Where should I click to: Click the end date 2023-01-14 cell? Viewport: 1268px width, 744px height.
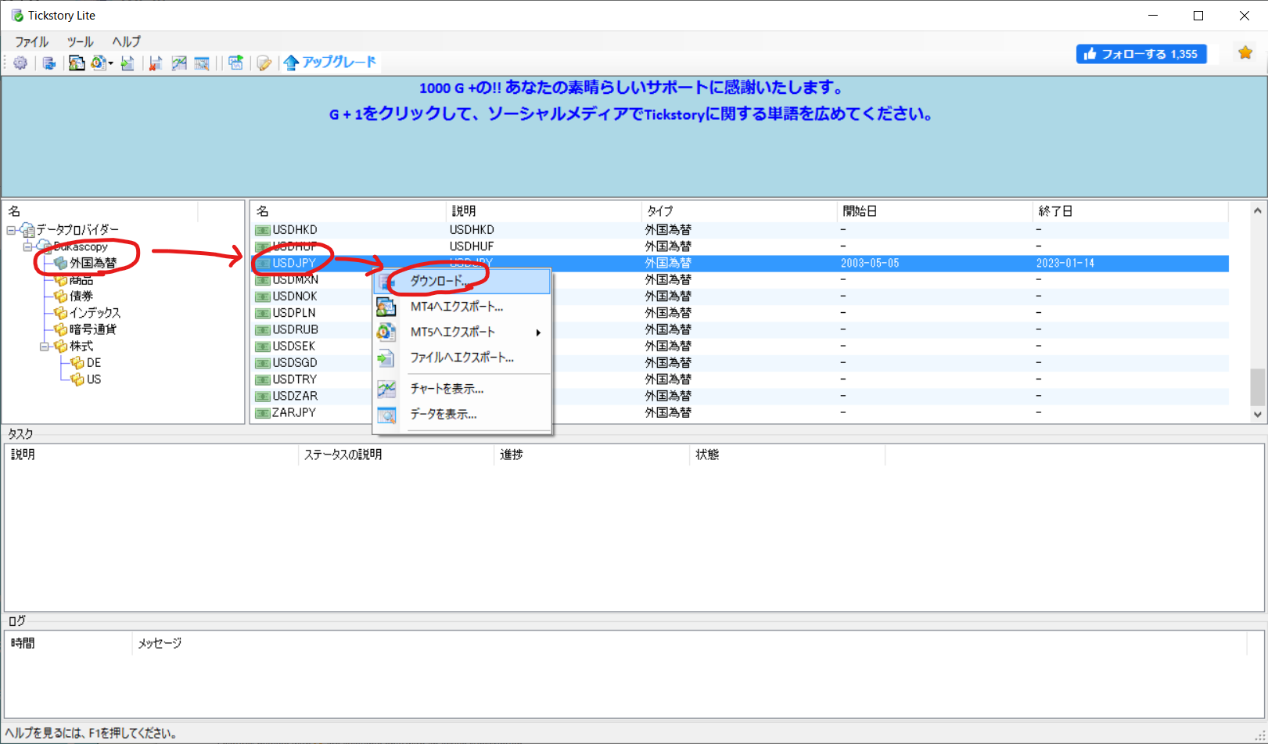tap(1065, 263)
